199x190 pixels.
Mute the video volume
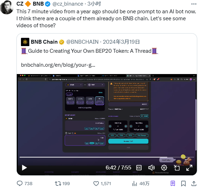click(x=152, y=168)
